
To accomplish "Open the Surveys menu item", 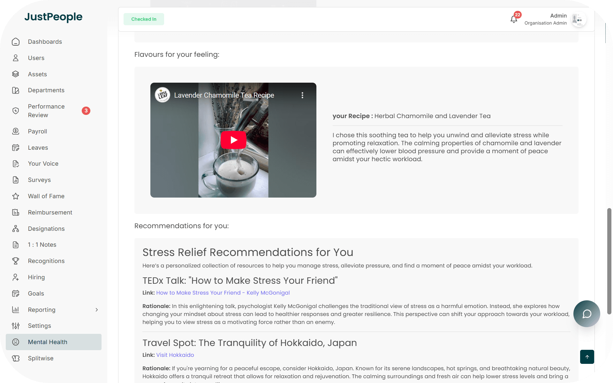I will 54,180.
